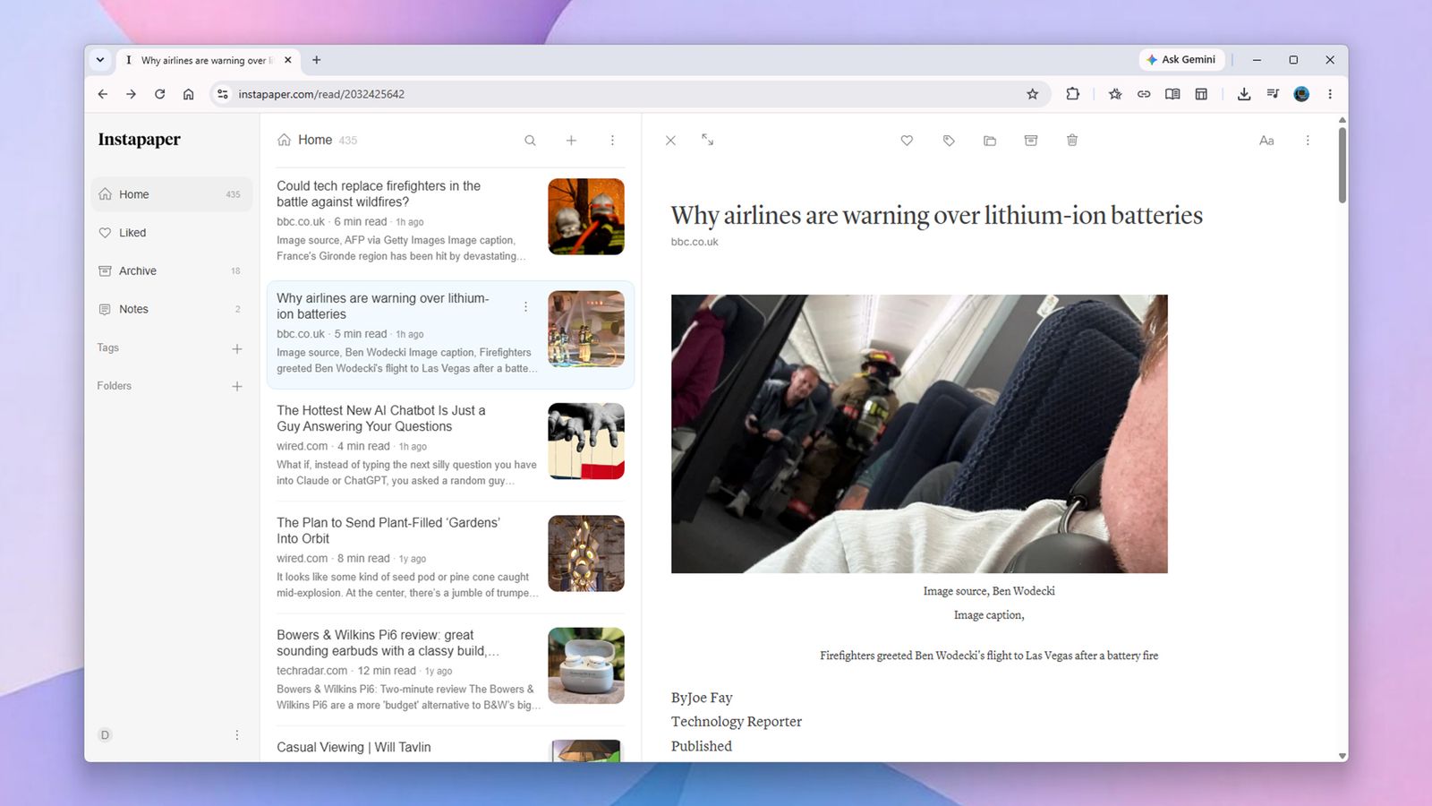The height and width of the screenshot is (806, 1432).
Task: Open the reading mode book icon
Action: click(x=1172, y=94)
